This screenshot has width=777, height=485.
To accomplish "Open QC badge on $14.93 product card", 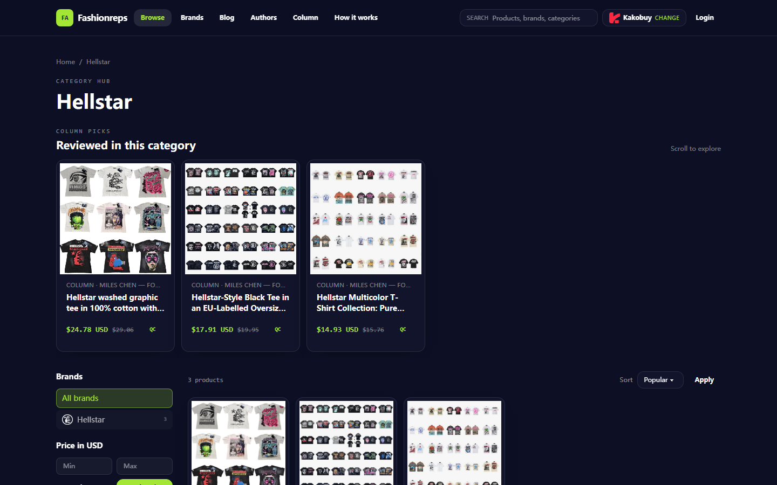I will (x=403, y=329).
